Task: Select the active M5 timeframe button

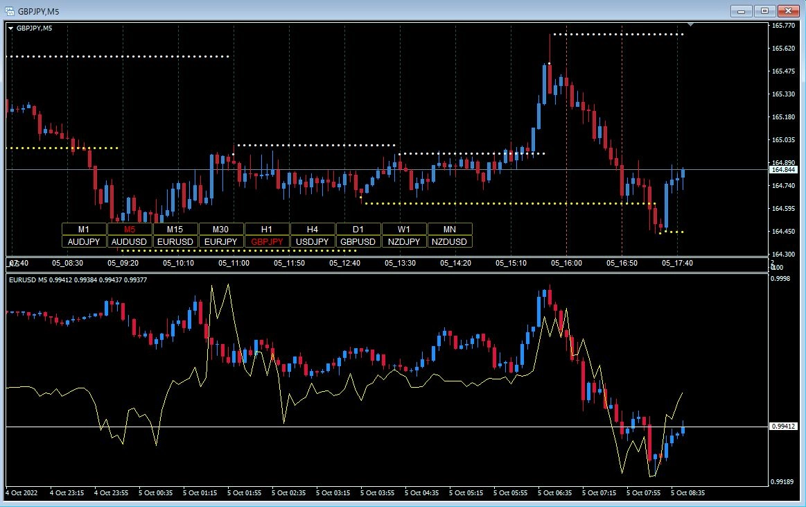Action: pos(130,229)
